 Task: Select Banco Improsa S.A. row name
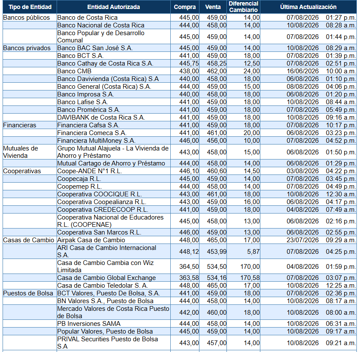tap(86, 94)
